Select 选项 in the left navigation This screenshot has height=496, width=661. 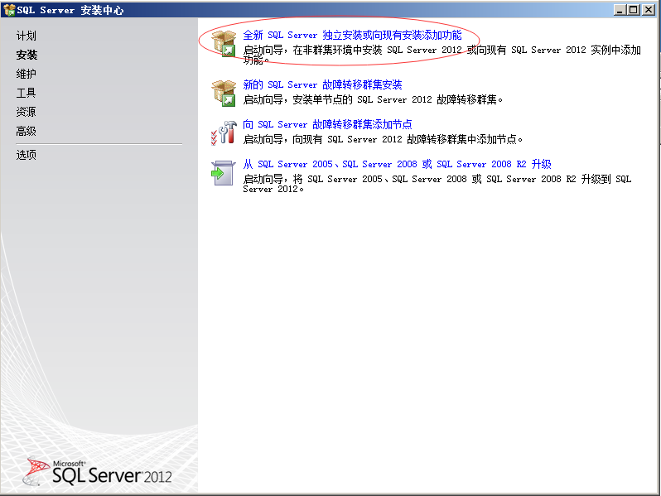coord(27,155)
